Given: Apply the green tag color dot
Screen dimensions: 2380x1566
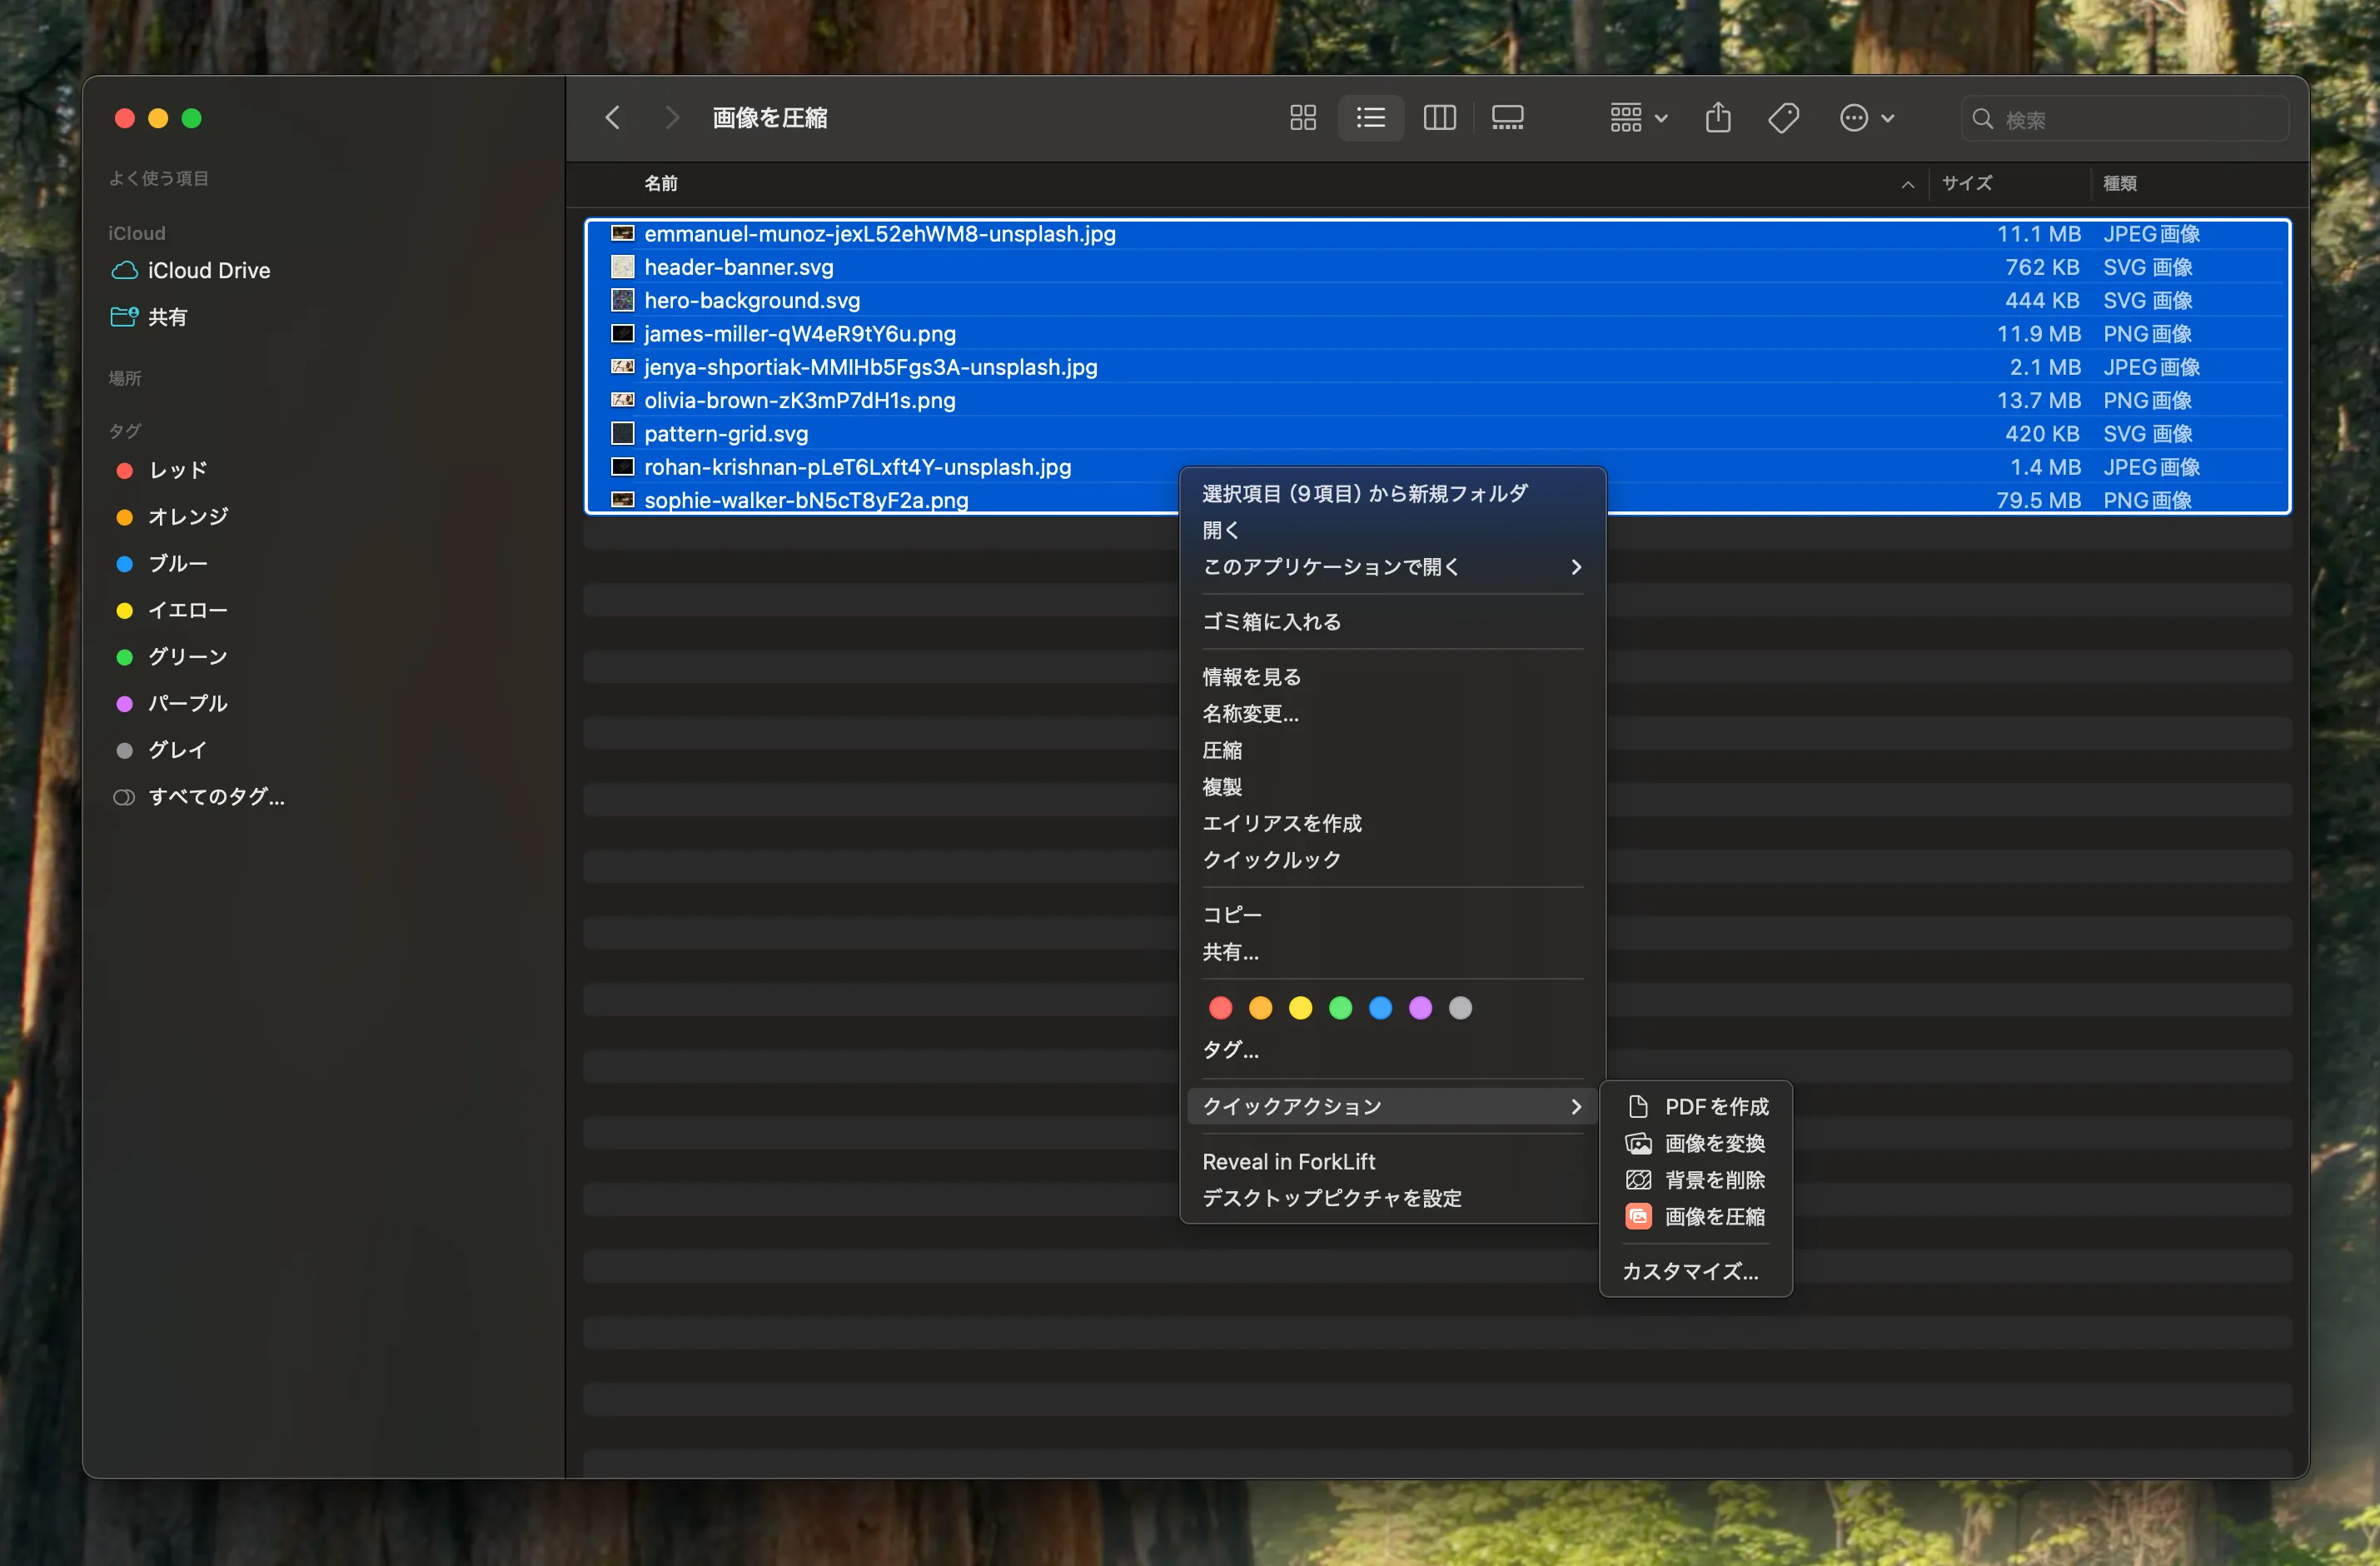Looking at the screenshot, I should pos(1340,1008).
